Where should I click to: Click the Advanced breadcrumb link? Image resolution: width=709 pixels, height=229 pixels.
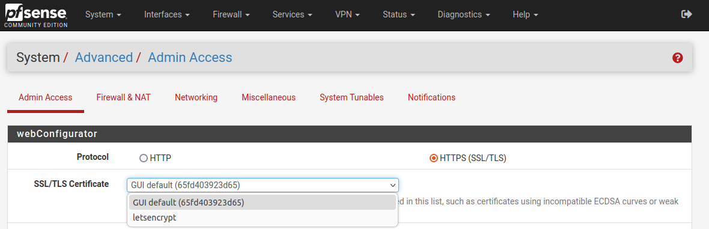[104, 58]
